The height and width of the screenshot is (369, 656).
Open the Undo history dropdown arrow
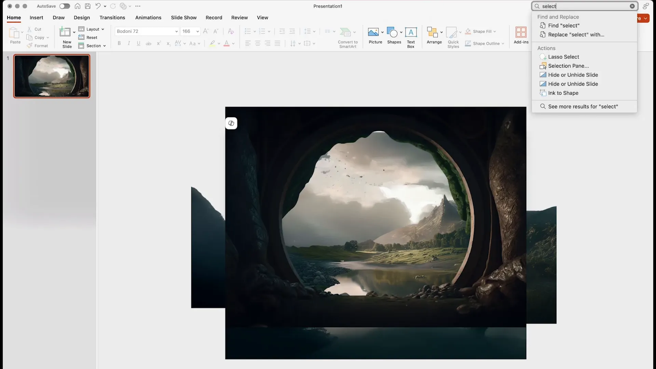pos(105,6)
